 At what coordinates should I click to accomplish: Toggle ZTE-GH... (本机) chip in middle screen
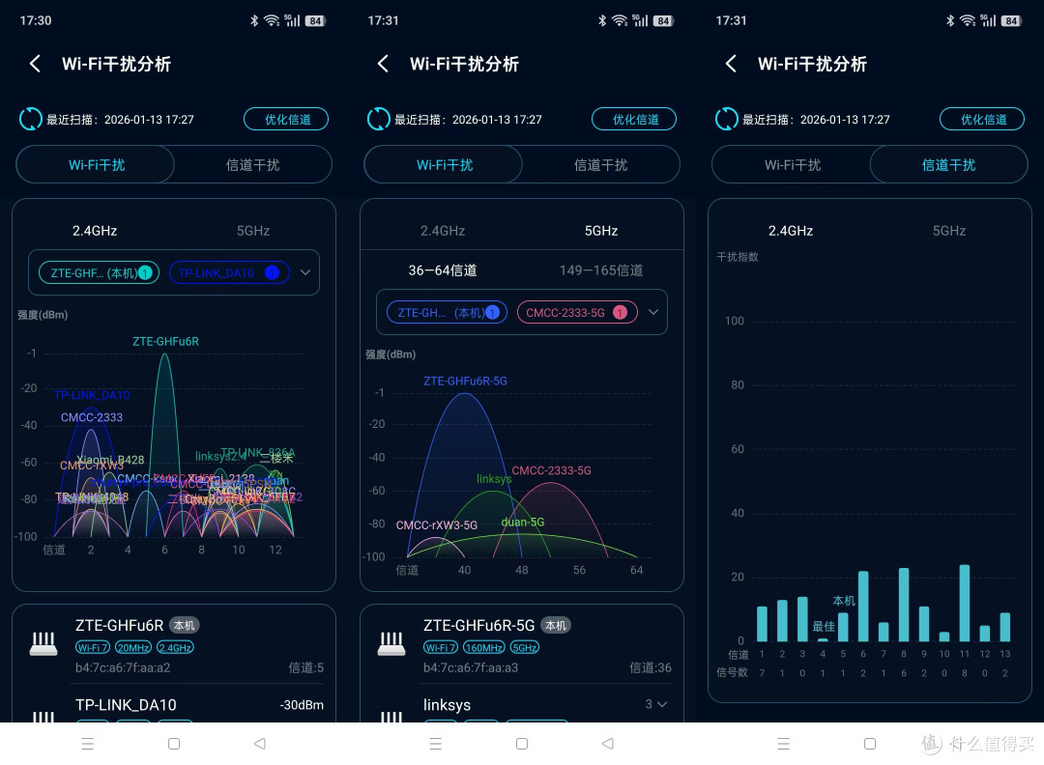pos(447,313)
